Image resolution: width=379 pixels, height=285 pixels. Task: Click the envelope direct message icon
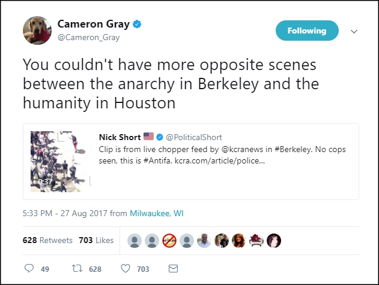173,268
